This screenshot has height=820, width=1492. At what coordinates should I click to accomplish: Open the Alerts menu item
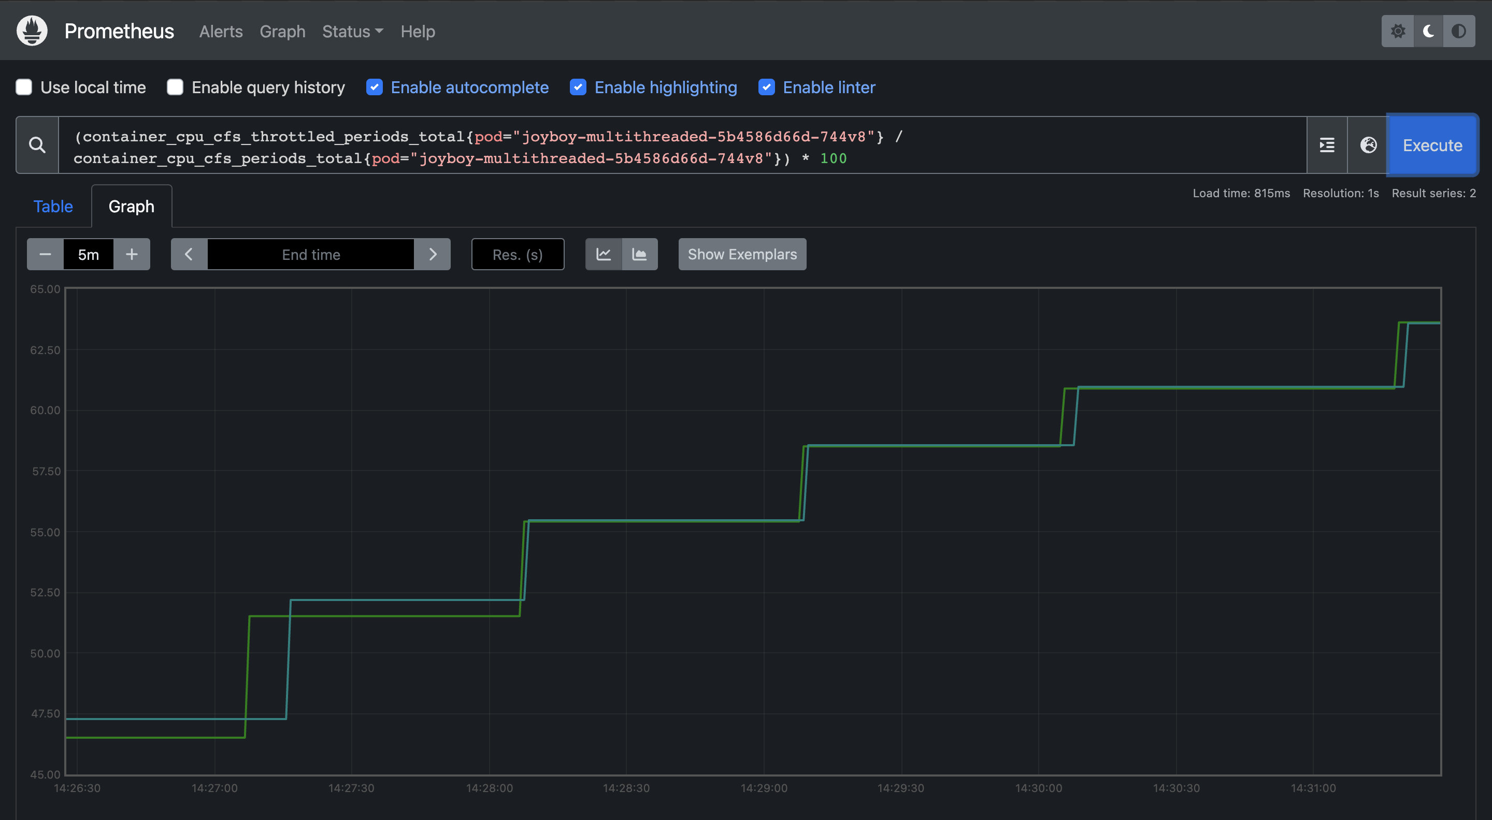point(220,31)
